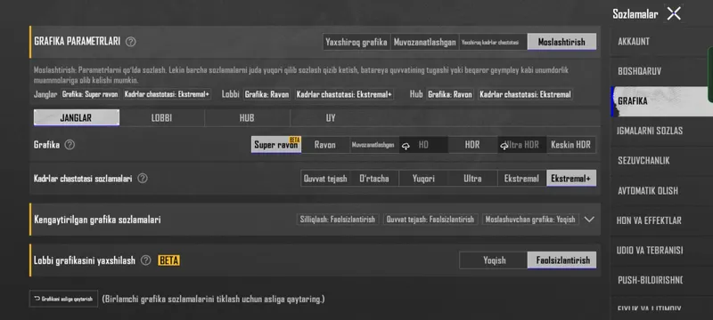The image size is (713, 320).
Task: Click Hub Kadrlar chastotasi: Ekstremal summary tag
Action: pyautogui.click(x=525, y=94)
